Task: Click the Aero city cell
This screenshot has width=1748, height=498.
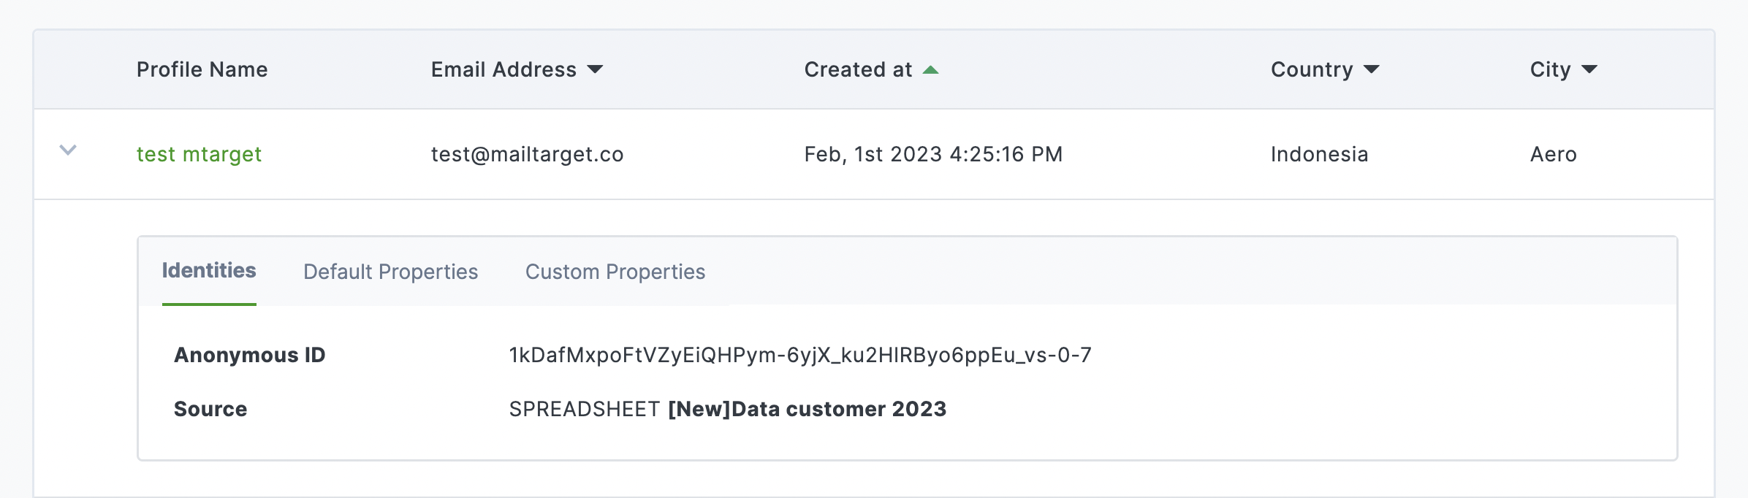Action: (1554, 154)
